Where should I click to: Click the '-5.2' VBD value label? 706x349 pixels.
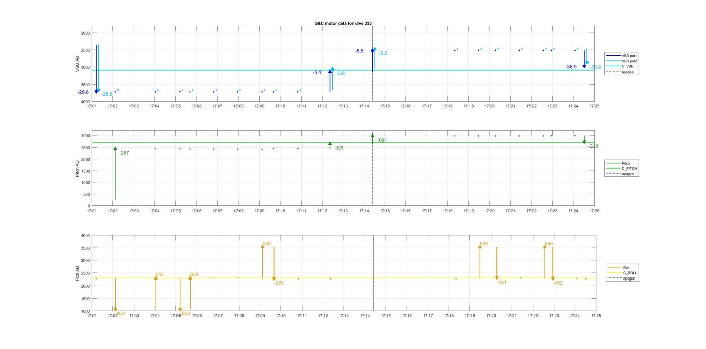(383, 53)
